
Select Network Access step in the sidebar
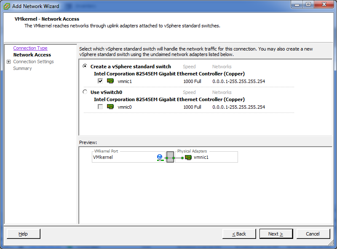(32, 55)
